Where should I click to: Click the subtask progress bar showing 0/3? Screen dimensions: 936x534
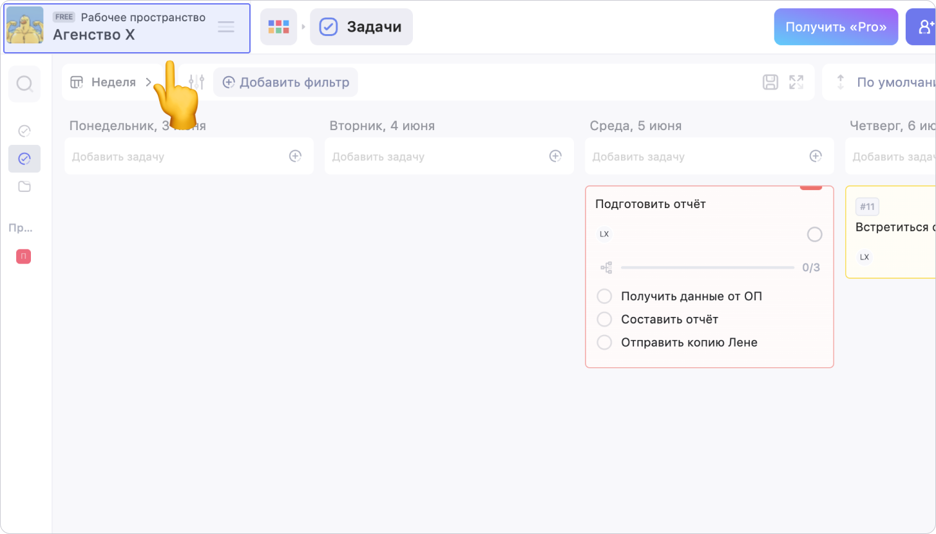tap(707, 267)
